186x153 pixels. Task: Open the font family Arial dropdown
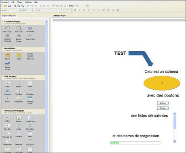[x=48, y=10]
